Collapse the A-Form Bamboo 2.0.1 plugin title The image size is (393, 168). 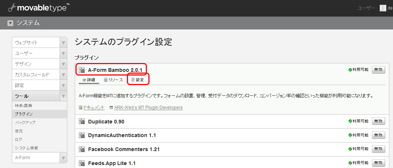pos(115,70)
